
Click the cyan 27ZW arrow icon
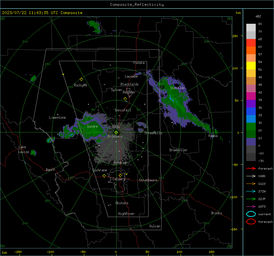pos(251,191)
